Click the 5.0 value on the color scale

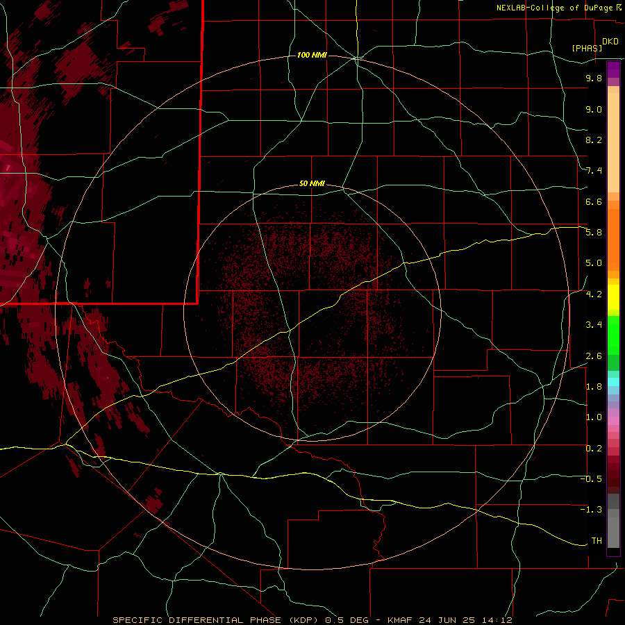594,263
